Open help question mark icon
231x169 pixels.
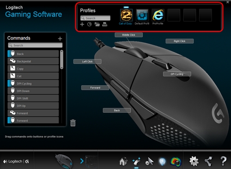click(x=223, y=161)
